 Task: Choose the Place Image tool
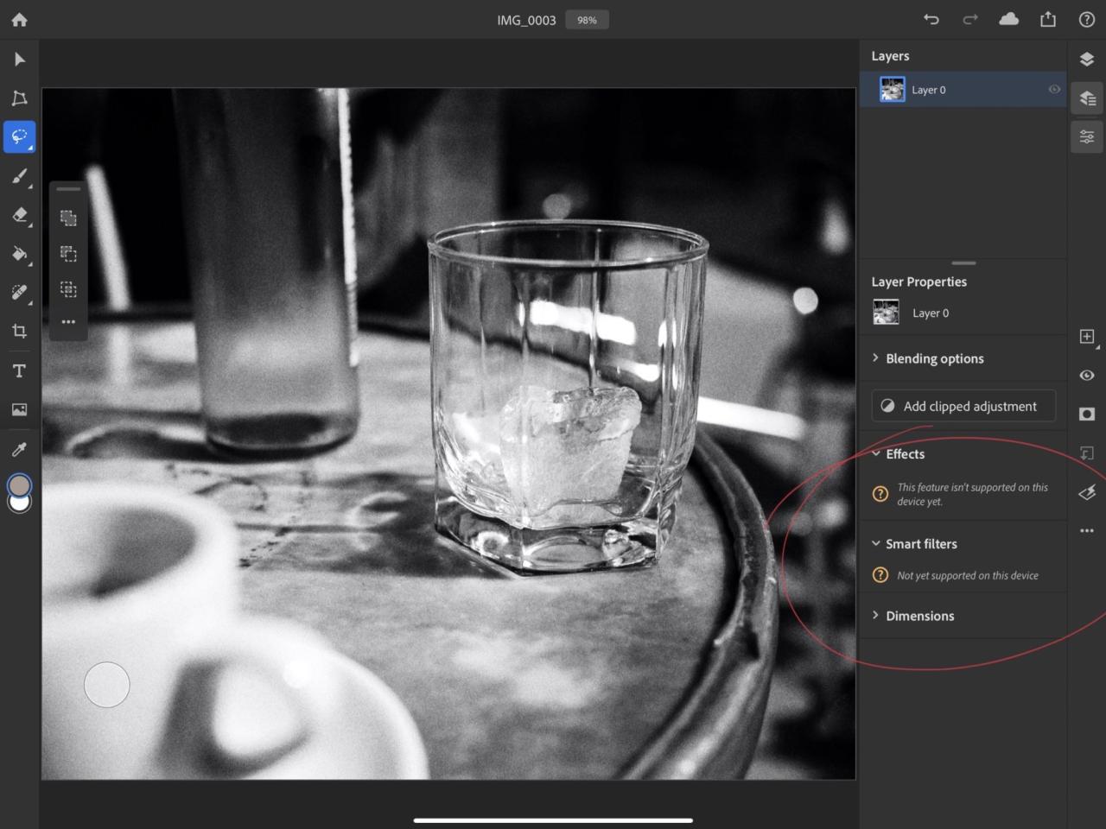point(19,409)
